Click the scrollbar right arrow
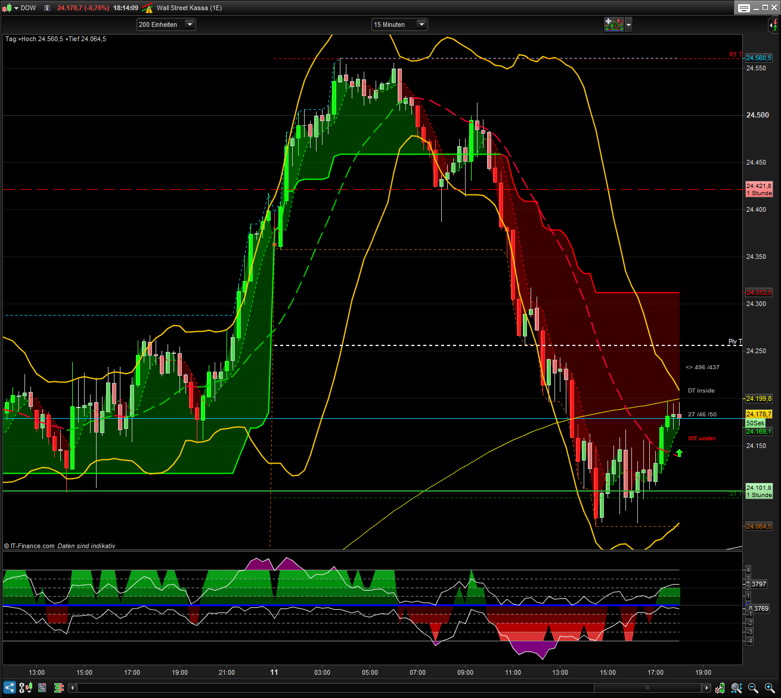Screen dimensions: 781x698 pos(706,688)
